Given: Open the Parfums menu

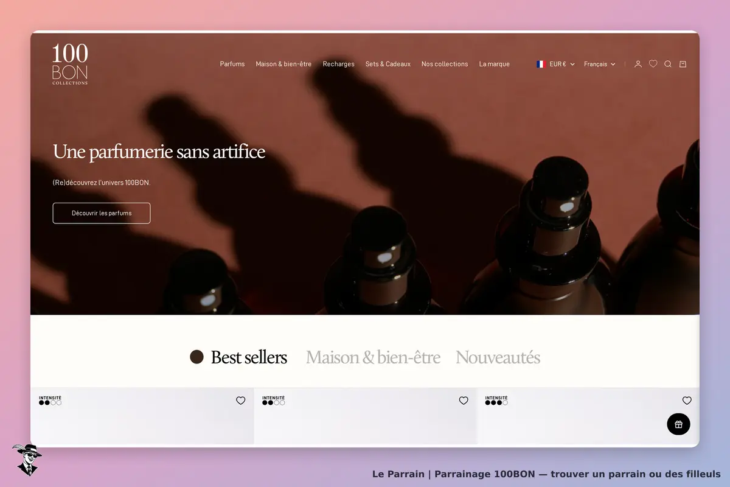Looking at the screenshot, I should (232, 64).
